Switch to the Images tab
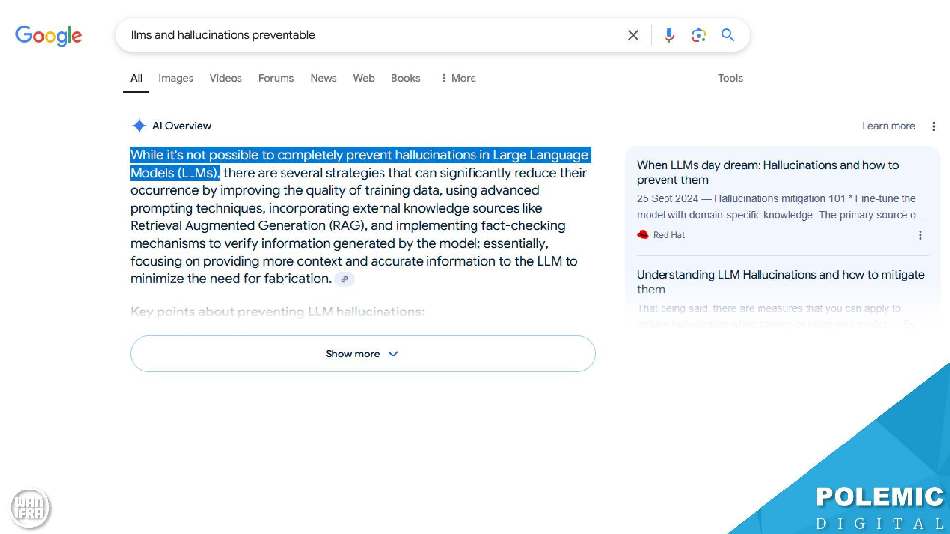Viewport: 950px width, 534px height. pyautogui.click(x=175, y=78)
